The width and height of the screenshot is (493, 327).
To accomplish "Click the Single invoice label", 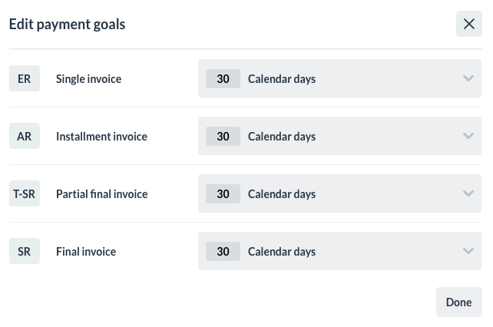I will coord(88,78).
